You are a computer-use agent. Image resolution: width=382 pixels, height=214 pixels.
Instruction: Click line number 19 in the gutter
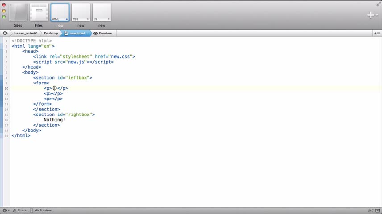click(x=6, y=136)
